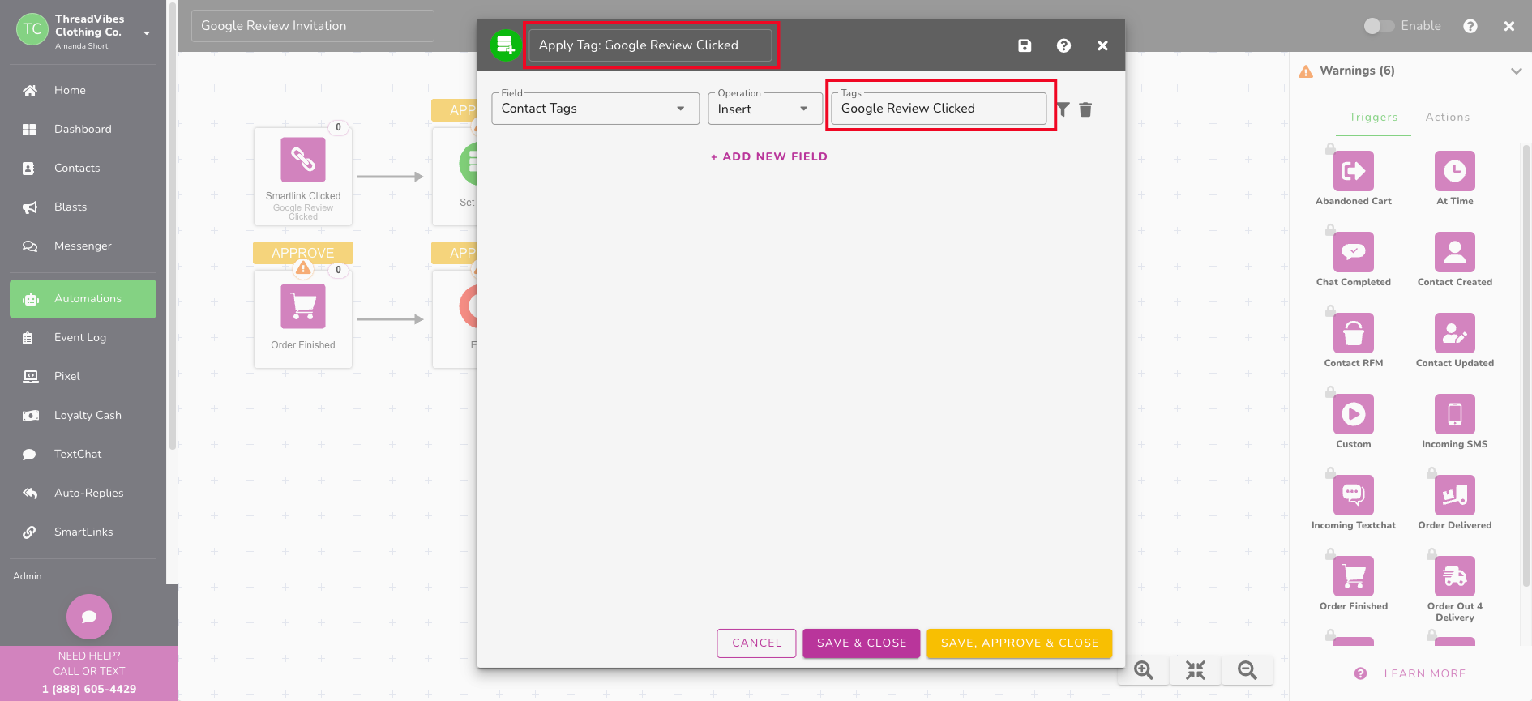Viewport: 1532px width, 701px height.
Task: Open the chat bubble help button
Action: point(89,617)
